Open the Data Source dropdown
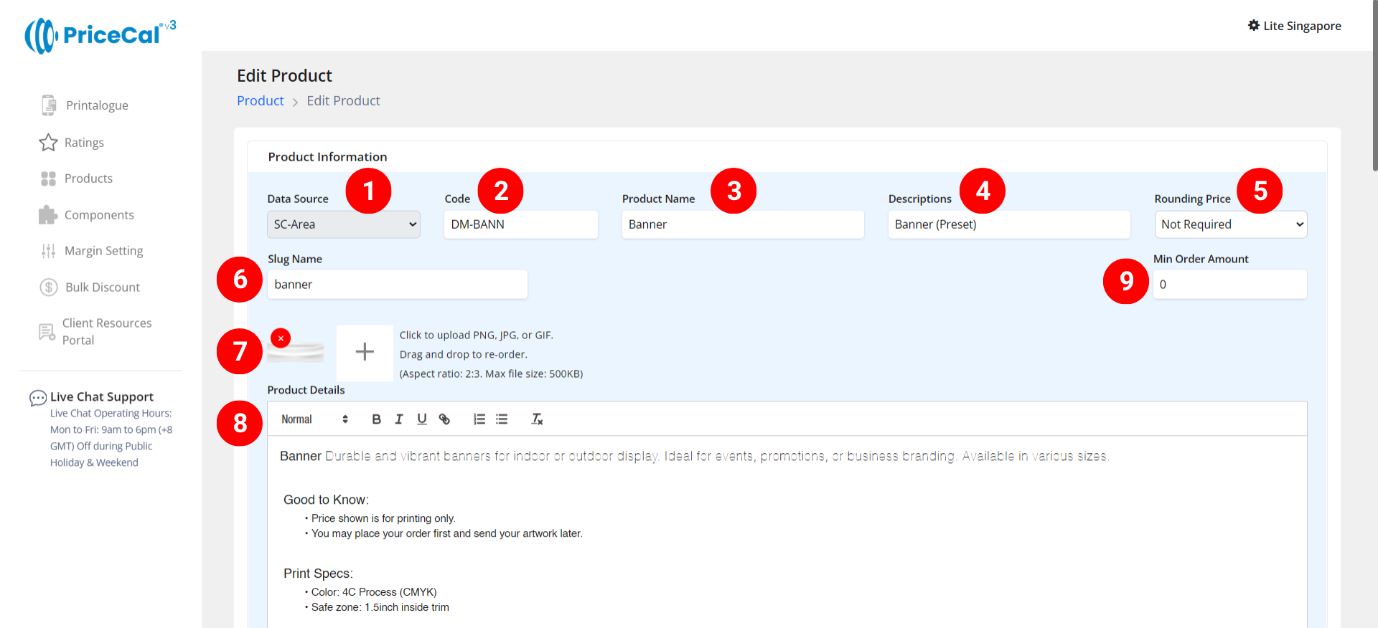 click(x=343, y=224)
